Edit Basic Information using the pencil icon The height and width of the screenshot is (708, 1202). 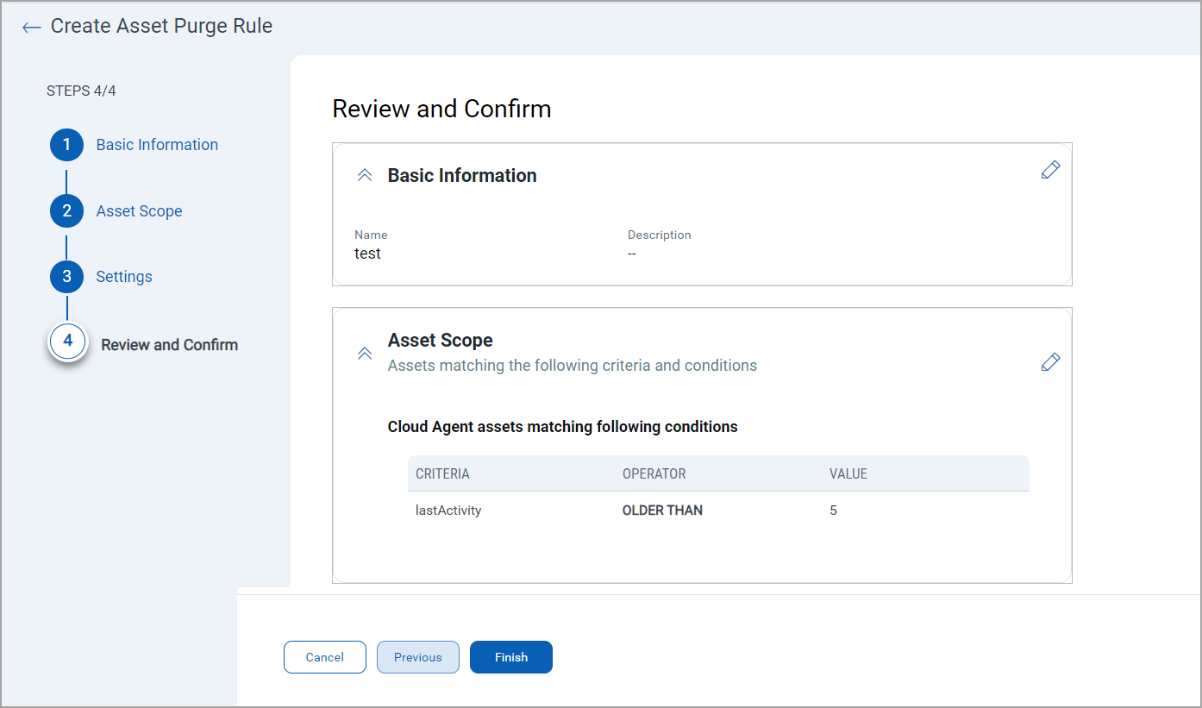1050,170
